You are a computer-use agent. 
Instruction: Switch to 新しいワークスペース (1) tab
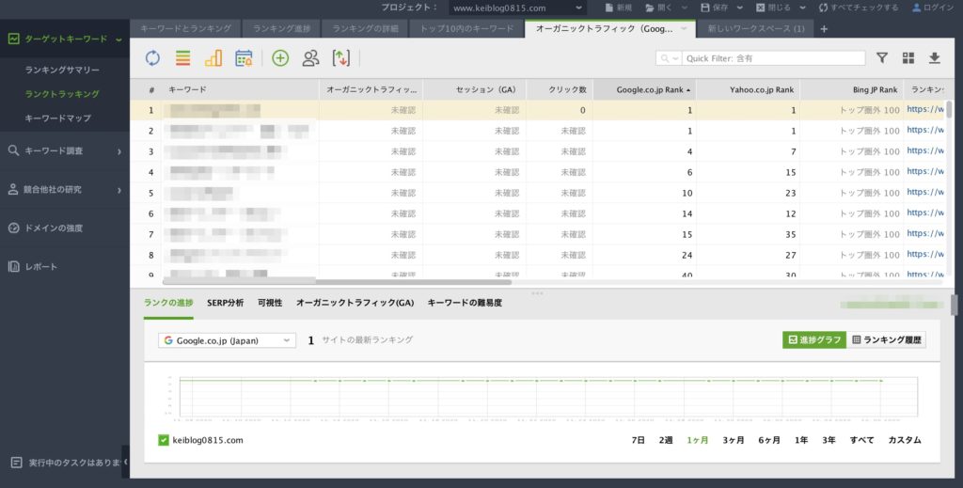point(756,28)
